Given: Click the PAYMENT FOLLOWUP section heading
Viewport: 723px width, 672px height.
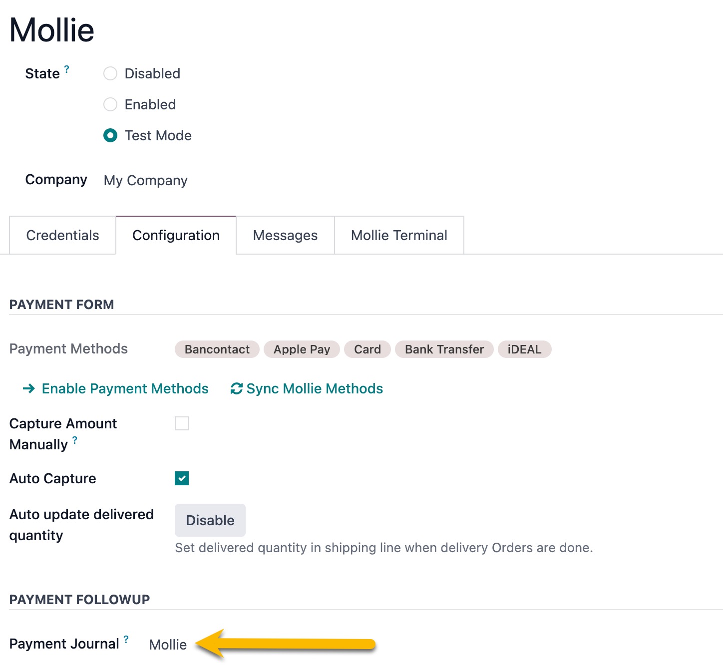Looking at the screenshot, I should (x=80, y=600).
